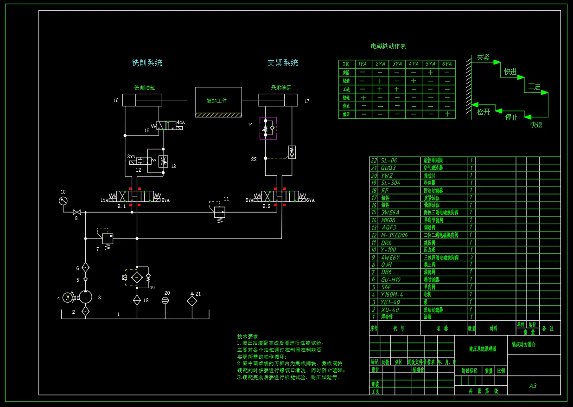The width and height of the screenshot is (573, 407).
Task: Select part code XU-40 in the parts list
Action: coord(390,310)
